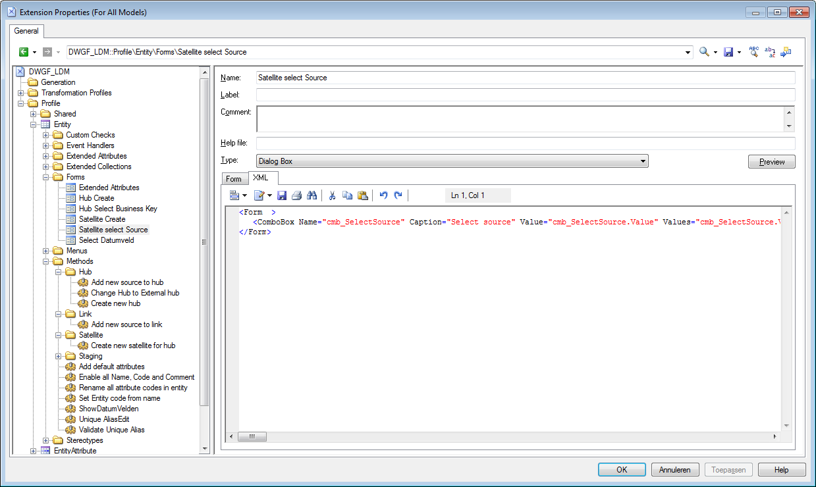Expand the Staging folder
This screenshot has height=487, width=816.
tap(59, 356)
